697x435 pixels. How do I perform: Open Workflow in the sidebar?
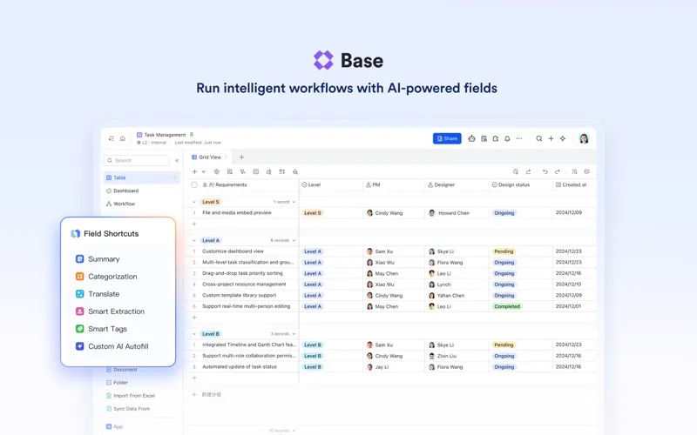pyautogui.click(x=120, y=204)
